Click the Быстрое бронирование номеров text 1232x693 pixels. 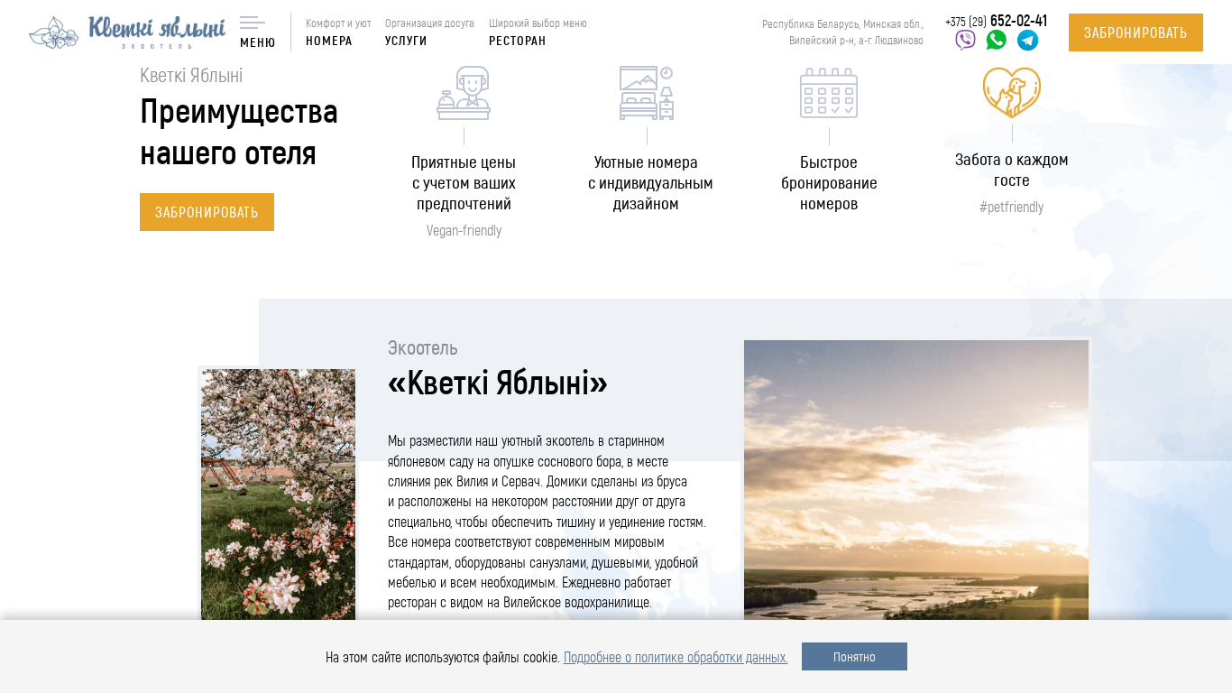pyautogui.click(x=829, y=183)
